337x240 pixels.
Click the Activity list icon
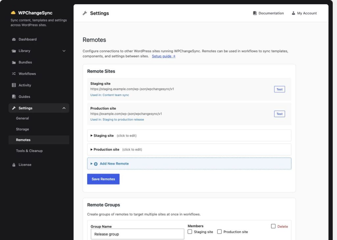(14, 85)
